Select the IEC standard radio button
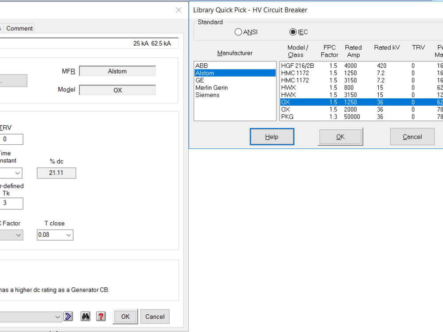443x332 pixels. (292, 31)
